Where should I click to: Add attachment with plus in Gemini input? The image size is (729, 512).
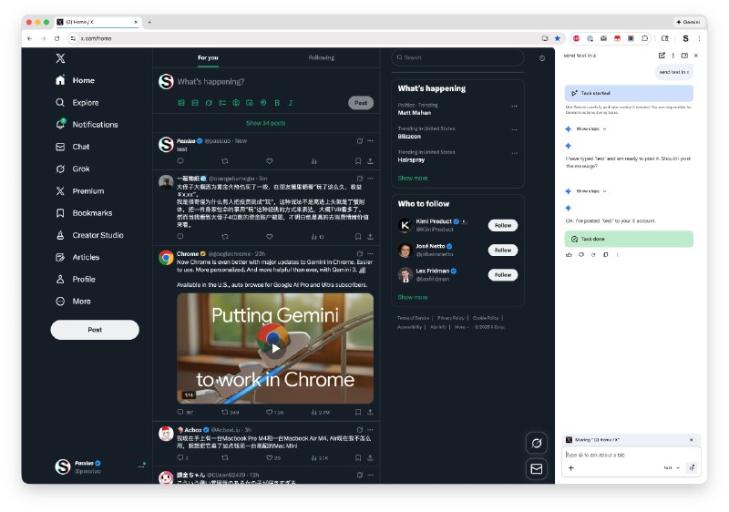pos(571,468)
